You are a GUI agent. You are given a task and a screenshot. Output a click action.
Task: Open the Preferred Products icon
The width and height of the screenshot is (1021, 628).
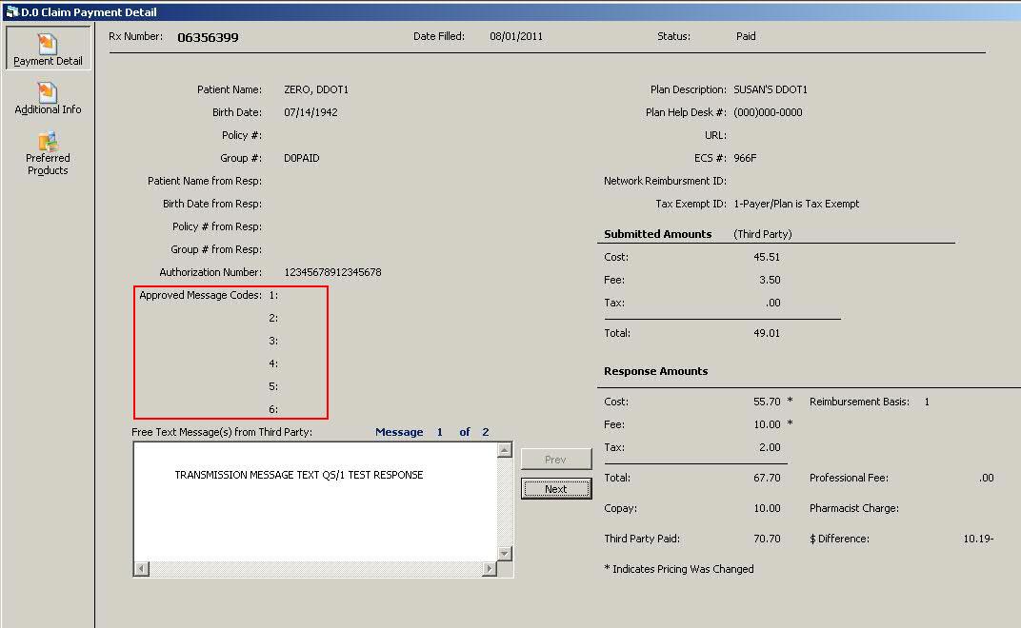click(x=48, y=153)
